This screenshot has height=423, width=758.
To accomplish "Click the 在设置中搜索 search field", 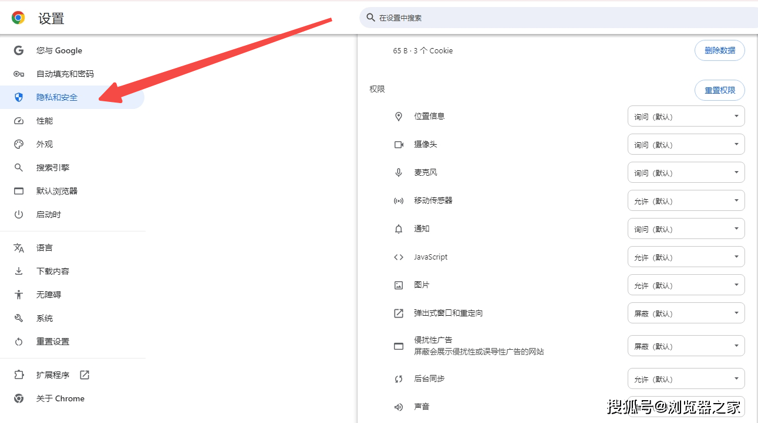I will click(558, 18).
